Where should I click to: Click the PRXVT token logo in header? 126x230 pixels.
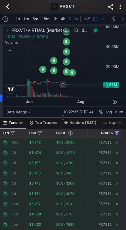(55, 7)
